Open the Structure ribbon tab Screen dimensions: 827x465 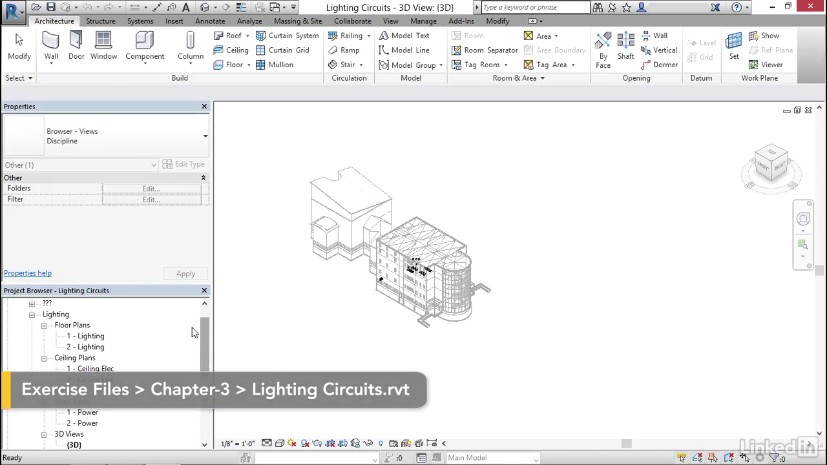pyautogui.click(x=101, y=21)
